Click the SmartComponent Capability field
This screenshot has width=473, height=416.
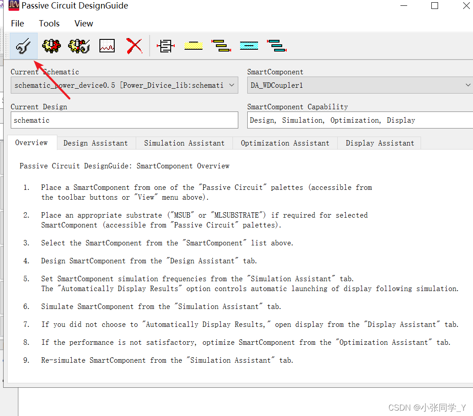tap(360, 120)
